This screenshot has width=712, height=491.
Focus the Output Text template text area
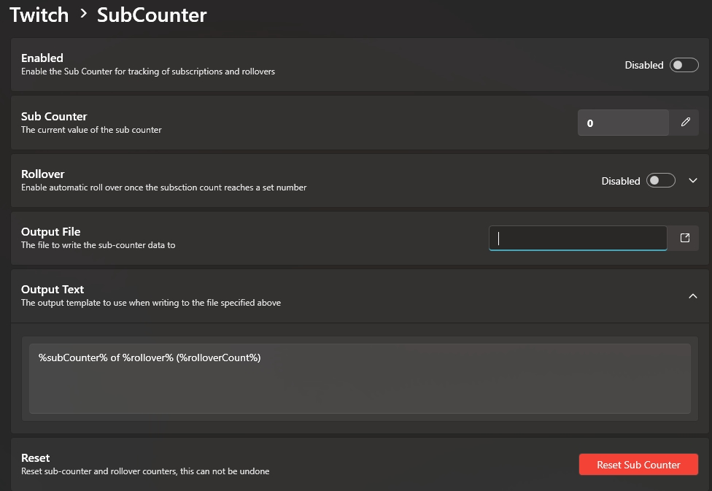coord(360,378)
